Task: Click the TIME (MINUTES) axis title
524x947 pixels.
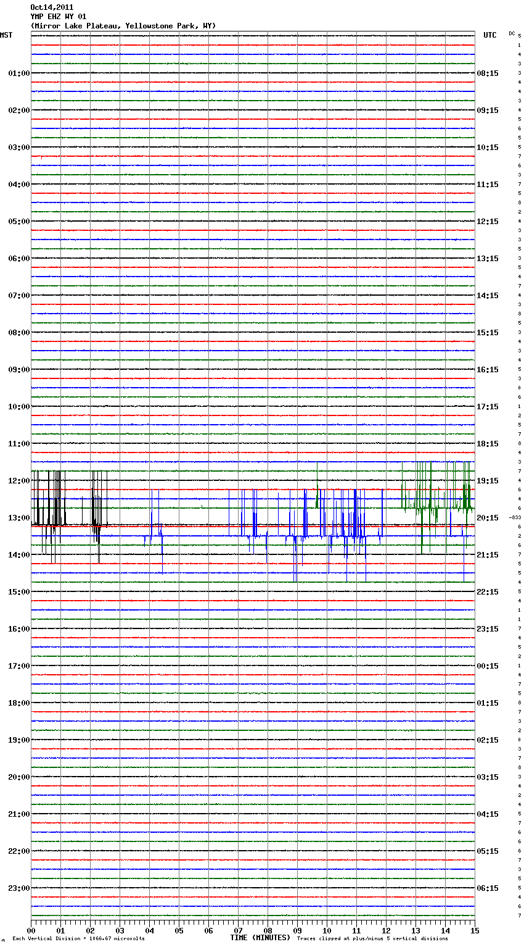Action: pos(260,938)
